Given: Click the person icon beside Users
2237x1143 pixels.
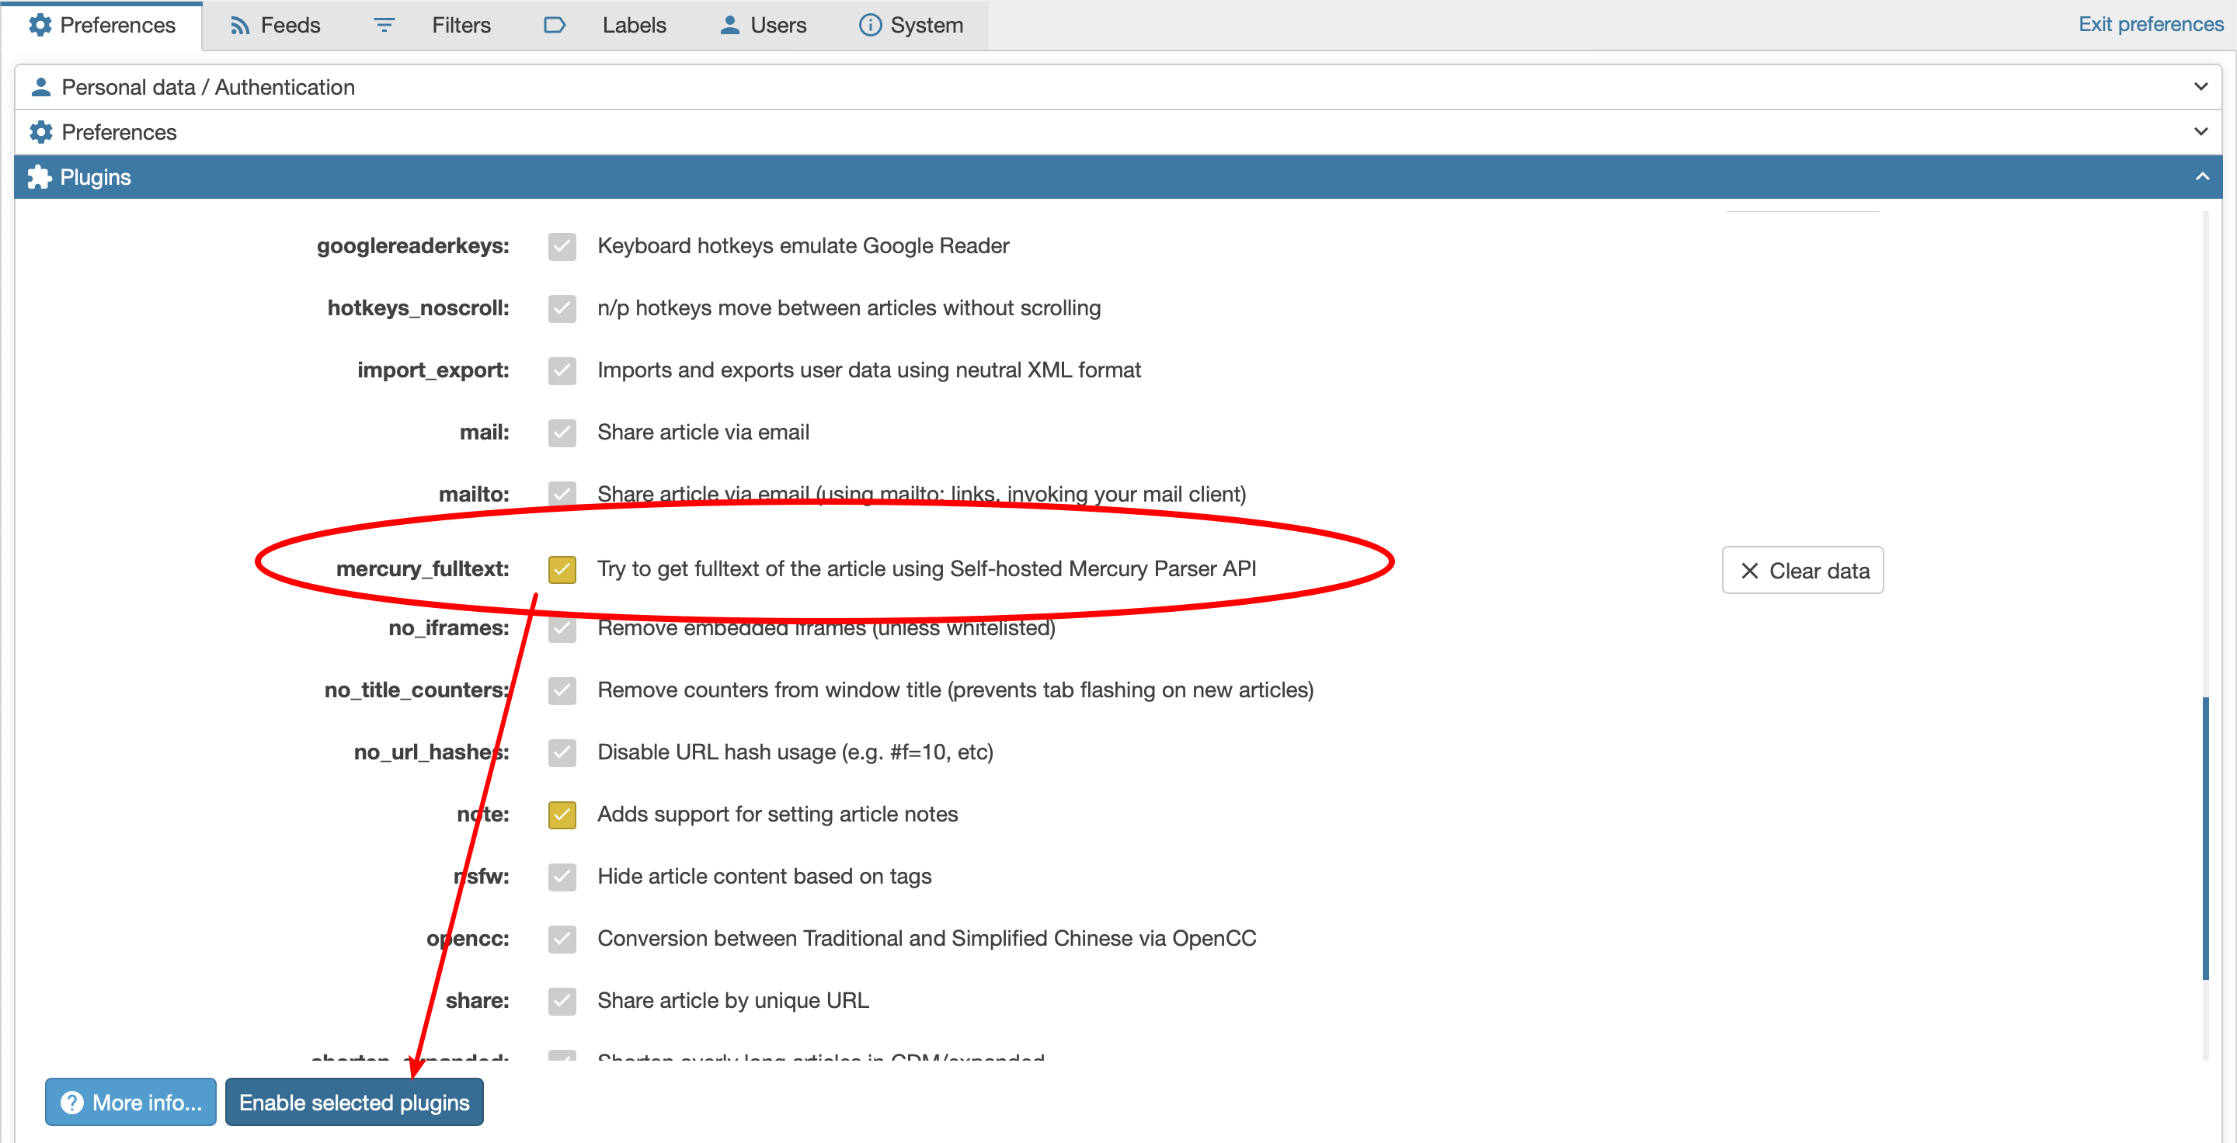Looking at the screenshot, I should click(729, 25).
